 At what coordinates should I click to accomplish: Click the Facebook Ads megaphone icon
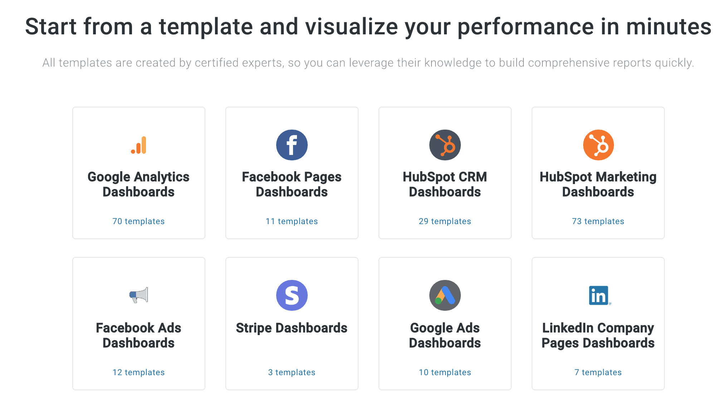(x=139, y=295)
